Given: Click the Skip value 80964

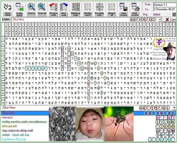Looking at the screenshot, I should pos(157,15).
